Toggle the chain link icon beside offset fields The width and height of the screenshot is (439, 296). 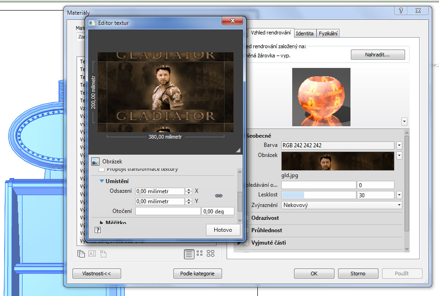coord(219,196)
